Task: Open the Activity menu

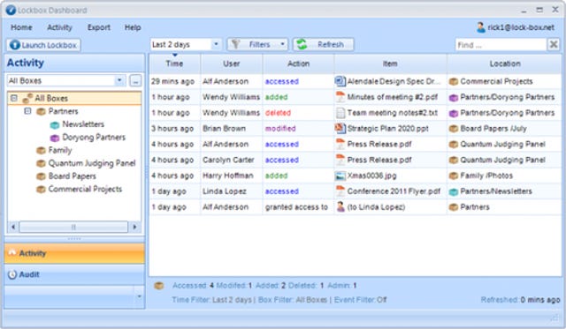Action: pyautogui.click(x=59, y=27)
